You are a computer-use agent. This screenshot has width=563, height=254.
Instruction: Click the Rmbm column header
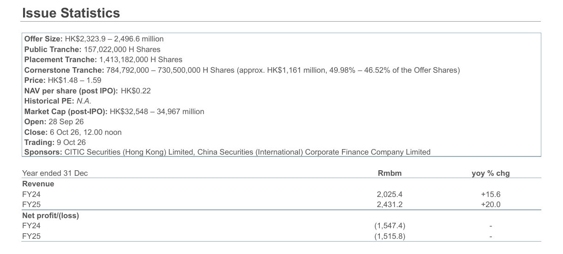pyautogui.click(x=389, y=173)
